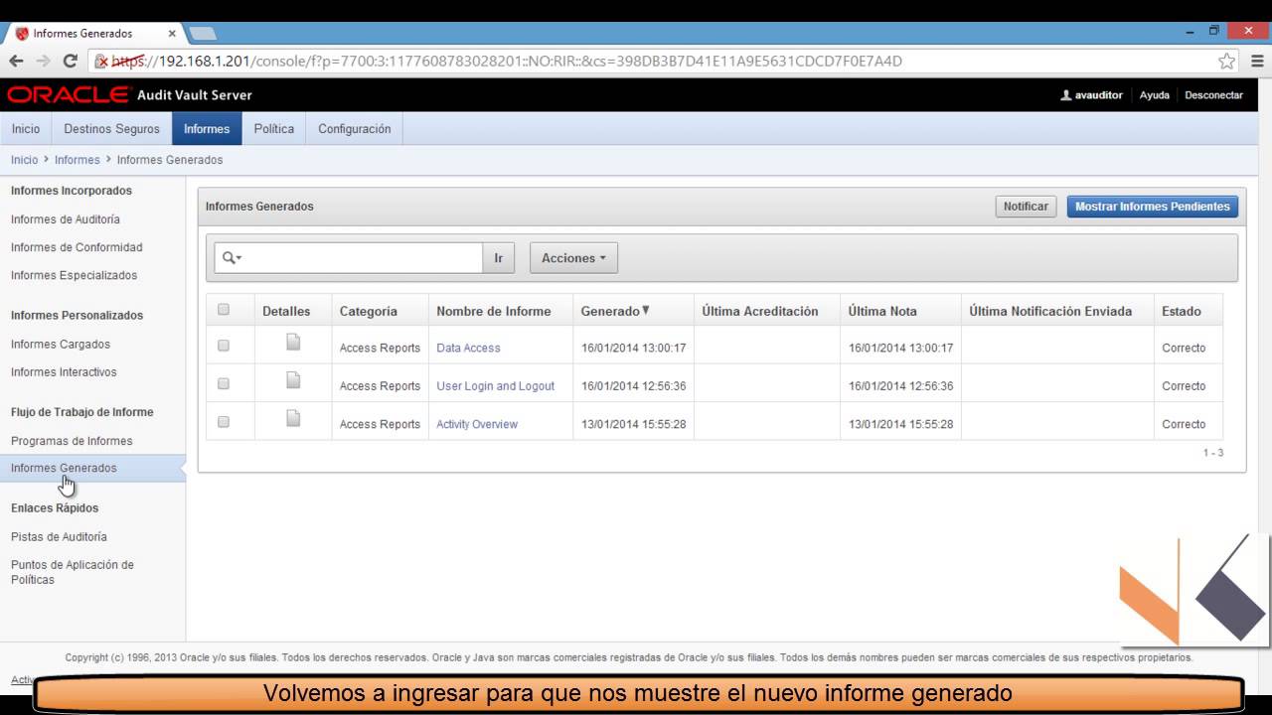1272x715 pixels.
Task: Tick the select-all header checkbox
Action: (224, 310)
